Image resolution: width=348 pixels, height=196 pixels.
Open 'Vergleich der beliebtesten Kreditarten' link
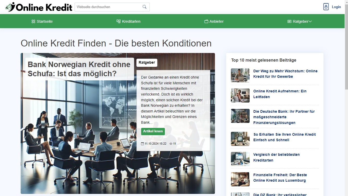[x=277, y=157]
